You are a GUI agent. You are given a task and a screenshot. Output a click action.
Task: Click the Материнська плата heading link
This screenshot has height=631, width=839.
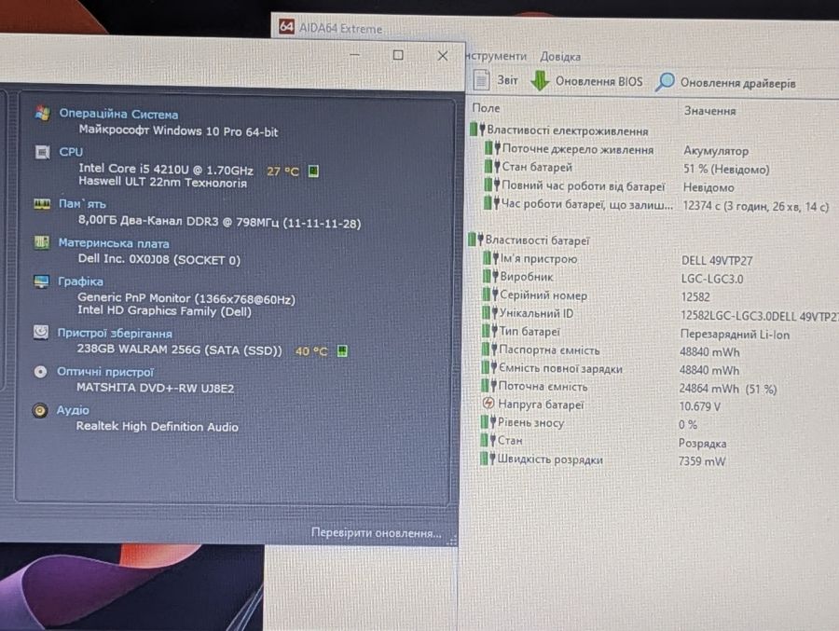pyautogui.click(x=114, y=243)
